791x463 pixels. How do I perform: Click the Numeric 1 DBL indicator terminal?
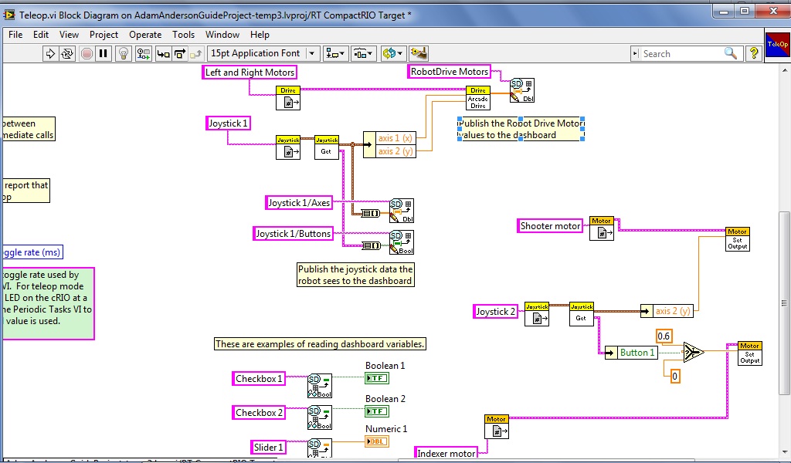pos(377,442)
